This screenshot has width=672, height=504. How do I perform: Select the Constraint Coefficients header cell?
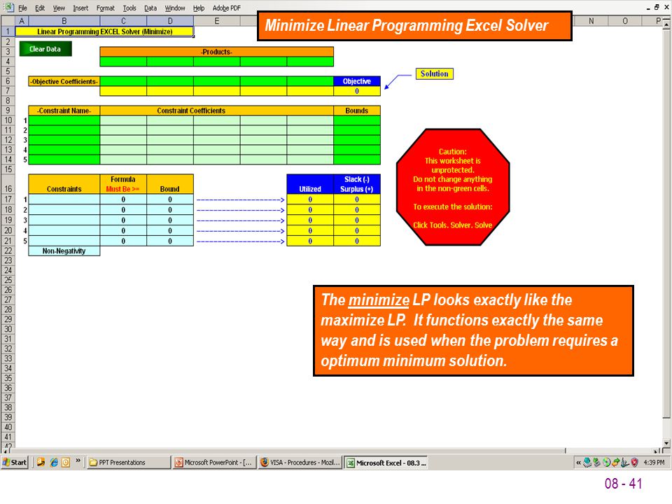tap(217, 110)
